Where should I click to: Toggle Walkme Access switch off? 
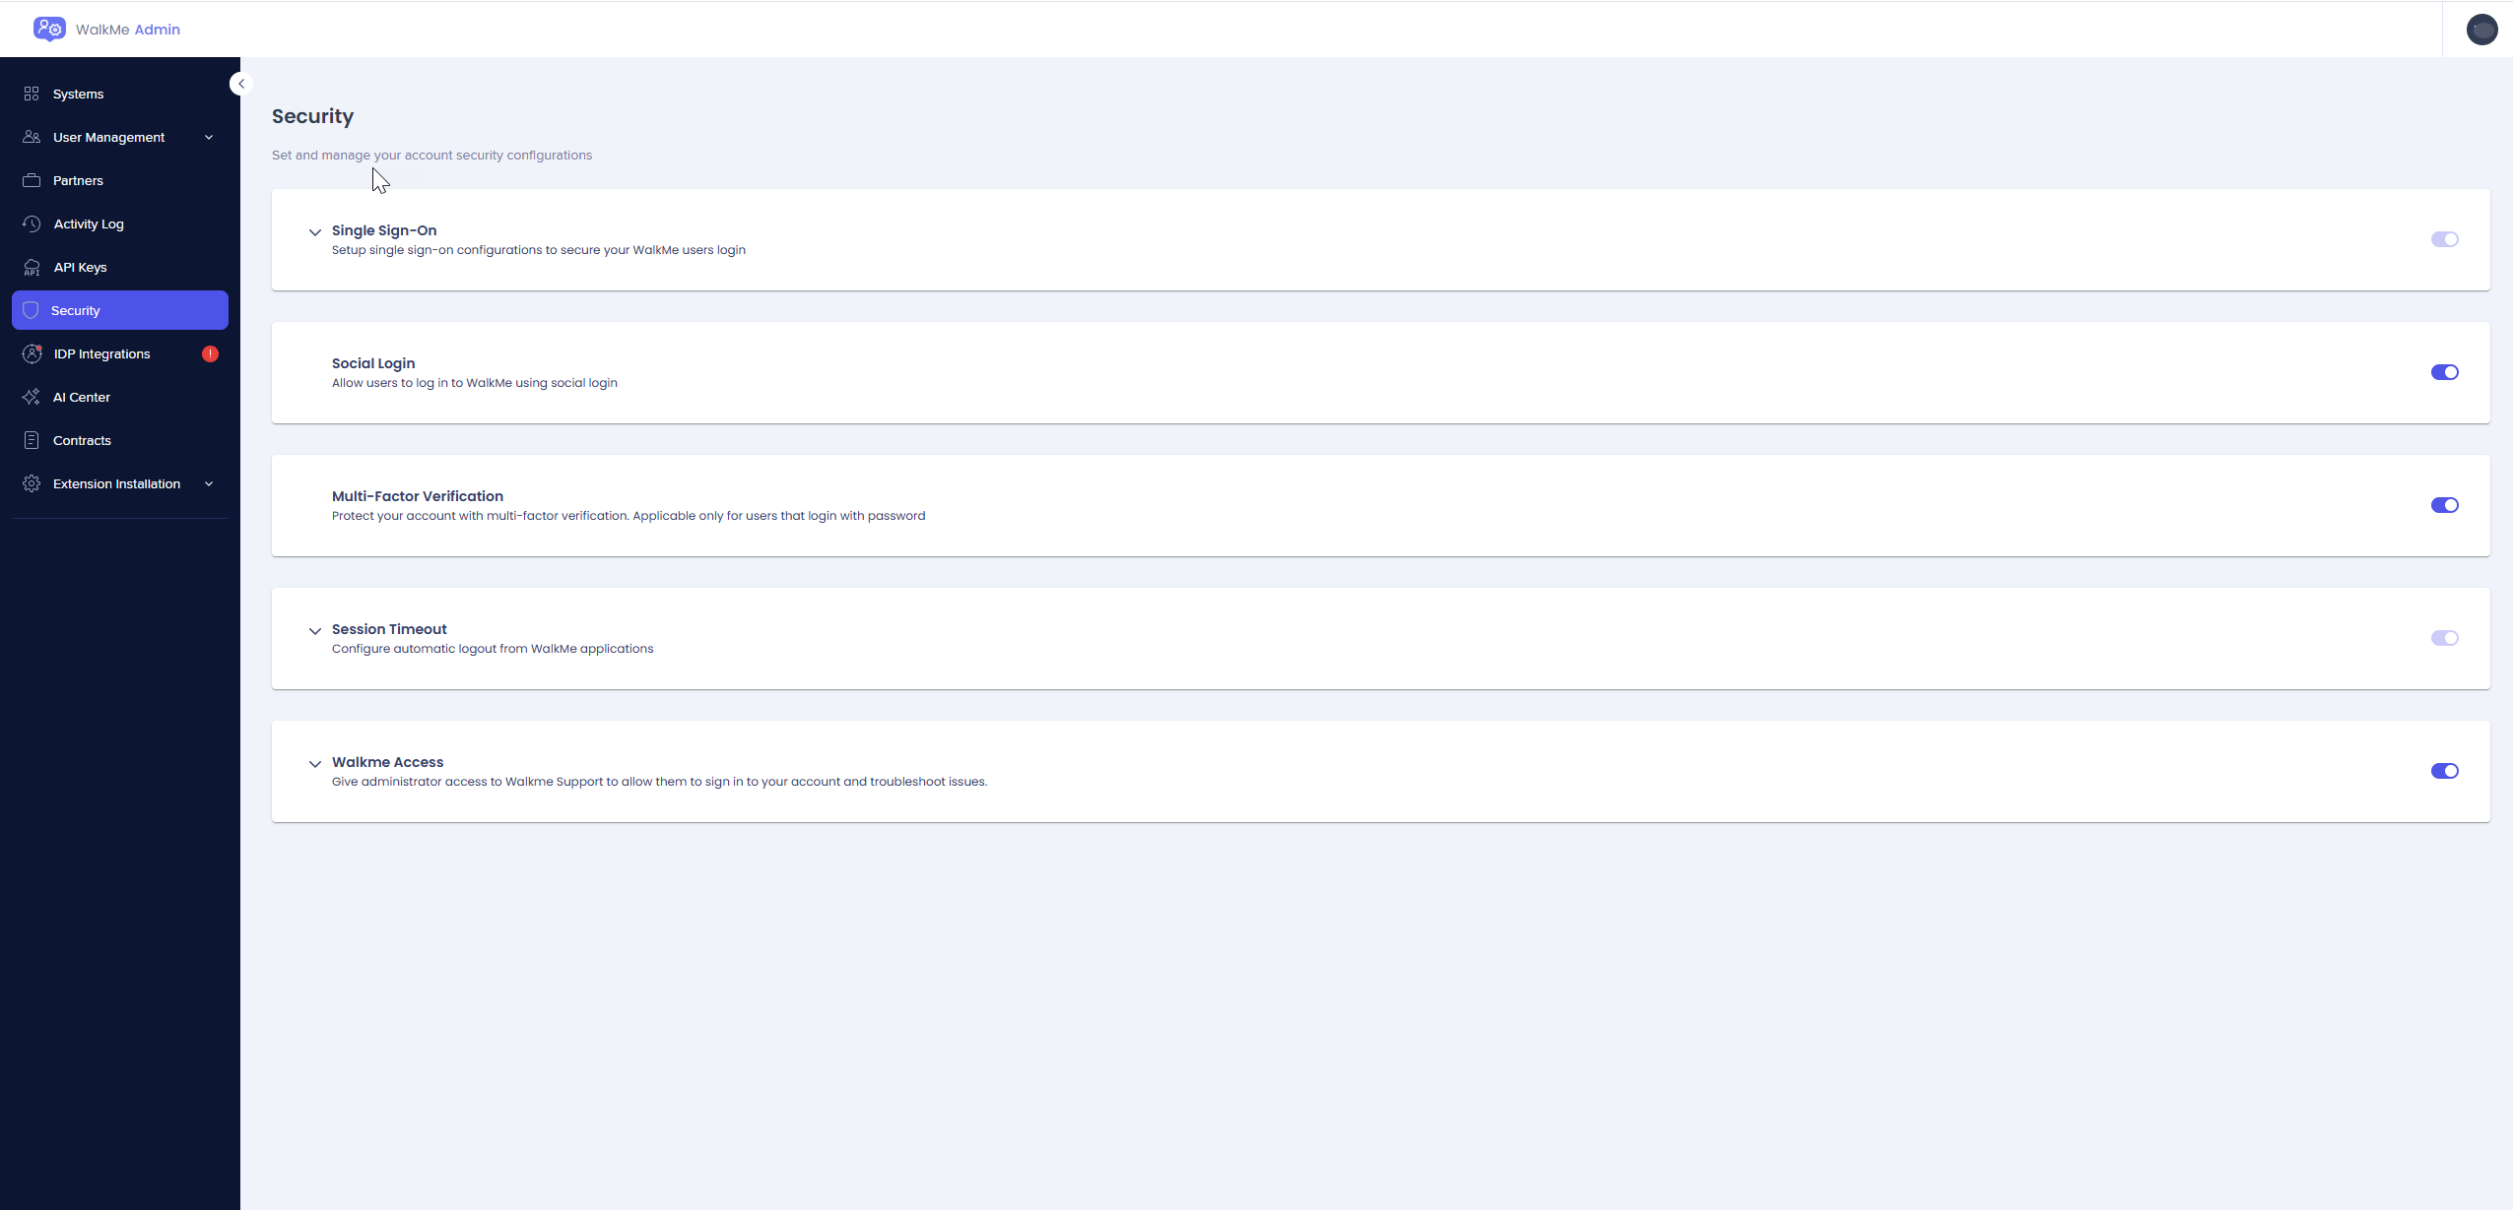coord(2444,771)
